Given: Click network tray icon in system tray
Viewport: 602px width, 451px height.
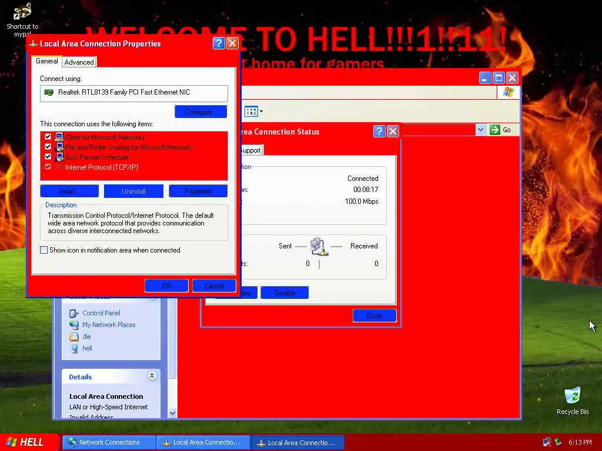Looking at the screenshot, I should click(x=547, y=442).
